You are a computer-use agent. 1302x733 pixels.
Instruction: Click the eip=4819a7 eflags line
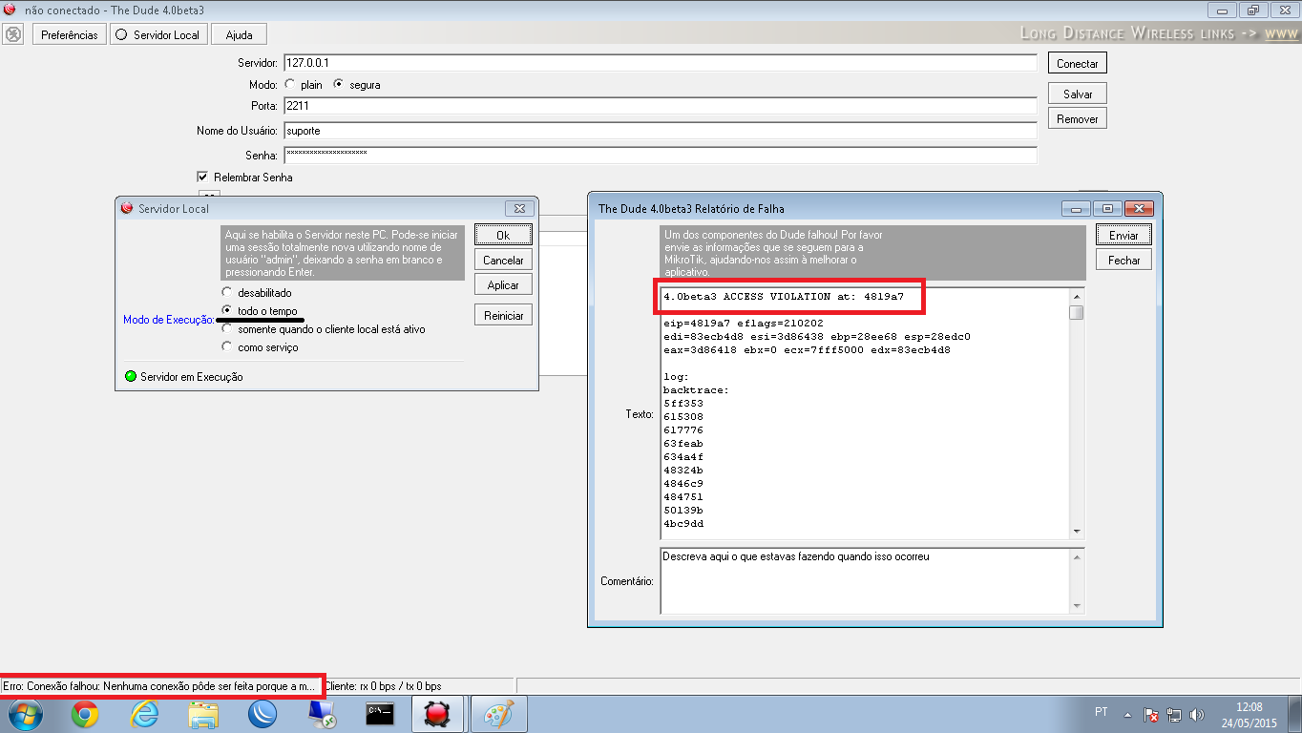point(744,324)
